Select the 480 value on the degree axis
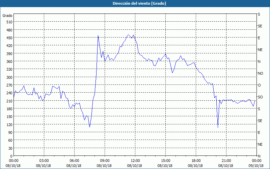The width and height of the screenshot is (270, 169). (x=9, y=30)
